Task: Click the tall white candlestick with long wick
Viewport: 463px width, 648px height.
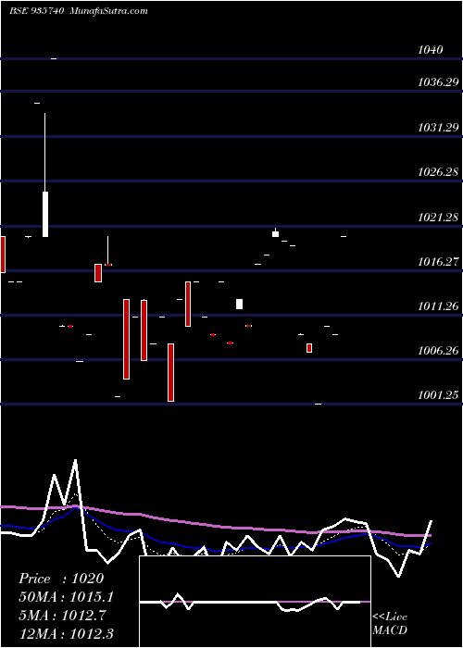Action: (x=45, y=175)
